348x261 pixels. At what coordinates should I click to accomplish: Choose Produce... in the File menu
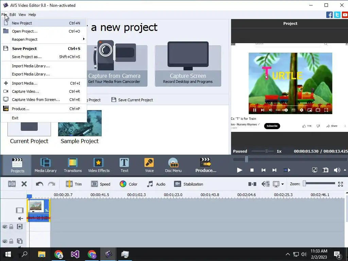43,108
